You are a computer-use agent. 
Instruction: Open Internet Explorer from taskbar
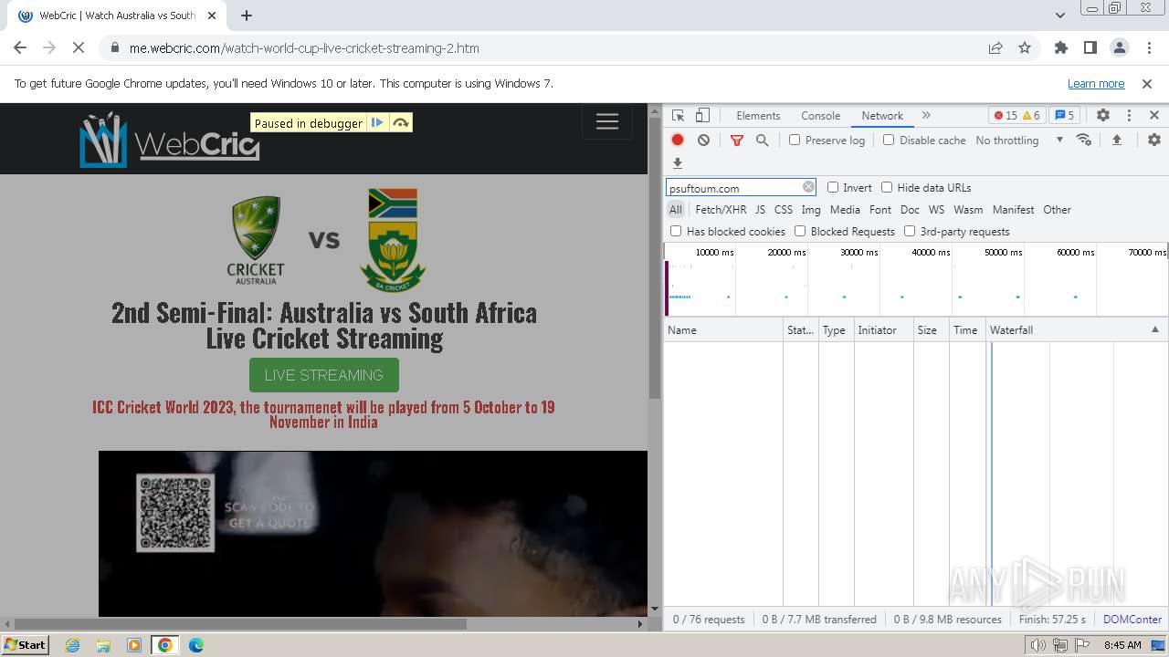[72, 645]
